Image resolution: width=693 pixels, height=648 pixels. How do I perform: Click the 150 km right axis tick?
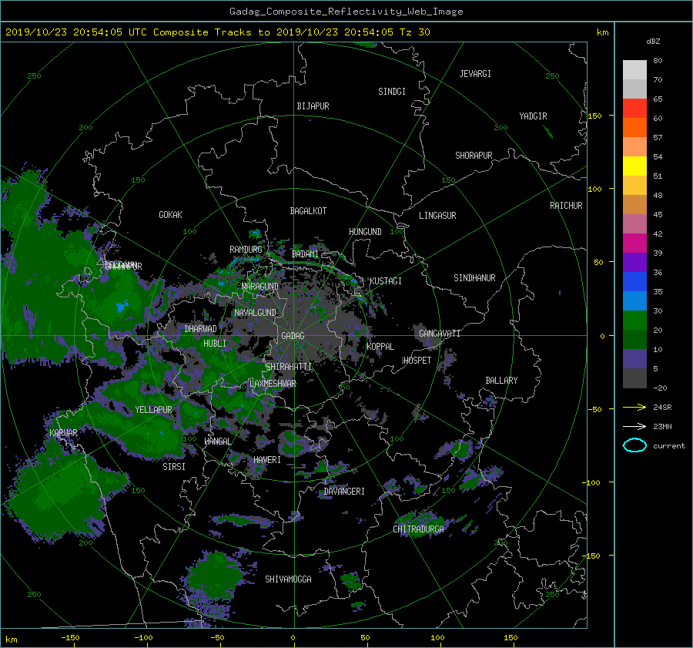[x=595, y=116]
